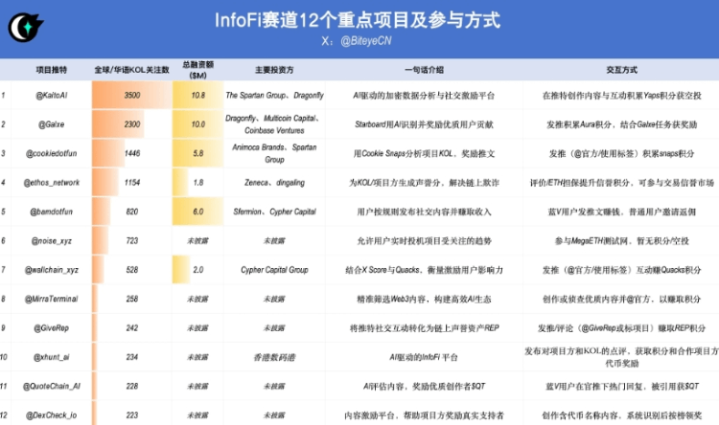Select the @xhunt_ai project cell
Image resolution: width=719 pixels, height=425 pixels.
(x=52, y=357)
